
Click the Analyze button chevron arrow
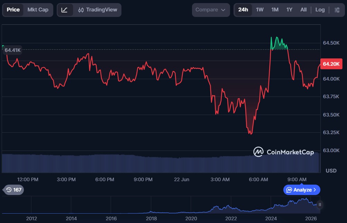[x=315, y=190]
